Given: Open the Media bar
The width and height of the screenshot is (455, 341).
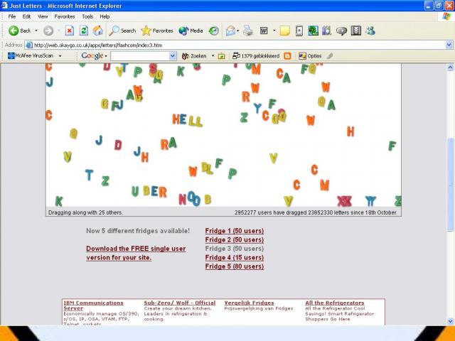Looking at the screenshot, I should tap(191, 31).
